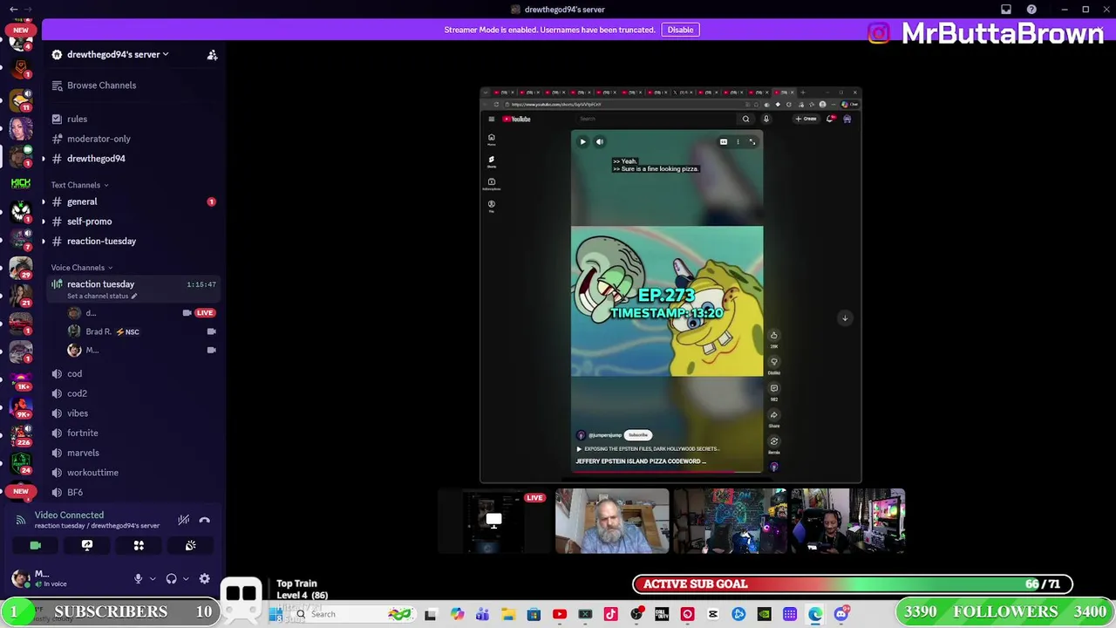Join the vibes voice channel
Viewport: 1116px width, 628px height.
(x=78, y=413)
